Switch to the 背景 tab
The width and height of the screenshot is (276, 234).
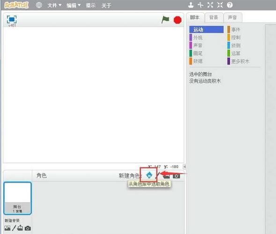tap(214, 17)
